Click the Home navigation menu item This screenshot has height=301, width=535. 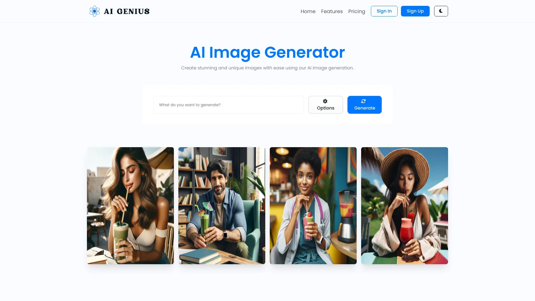click(308, 11)
